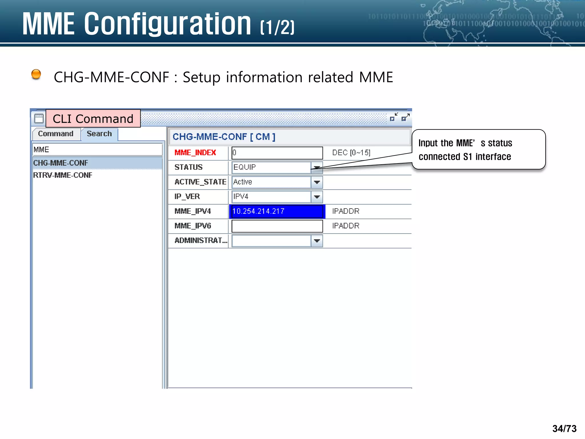Click the MME_IPV4 parameter label
The height and width of the screenshot is (439, 585).
[x=193, y=211]
